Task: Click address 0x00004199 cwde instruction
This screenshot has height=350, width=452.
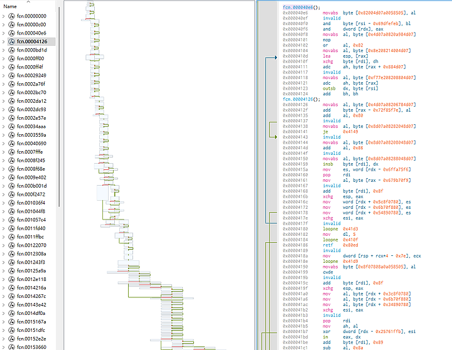Action: point(295,272)
